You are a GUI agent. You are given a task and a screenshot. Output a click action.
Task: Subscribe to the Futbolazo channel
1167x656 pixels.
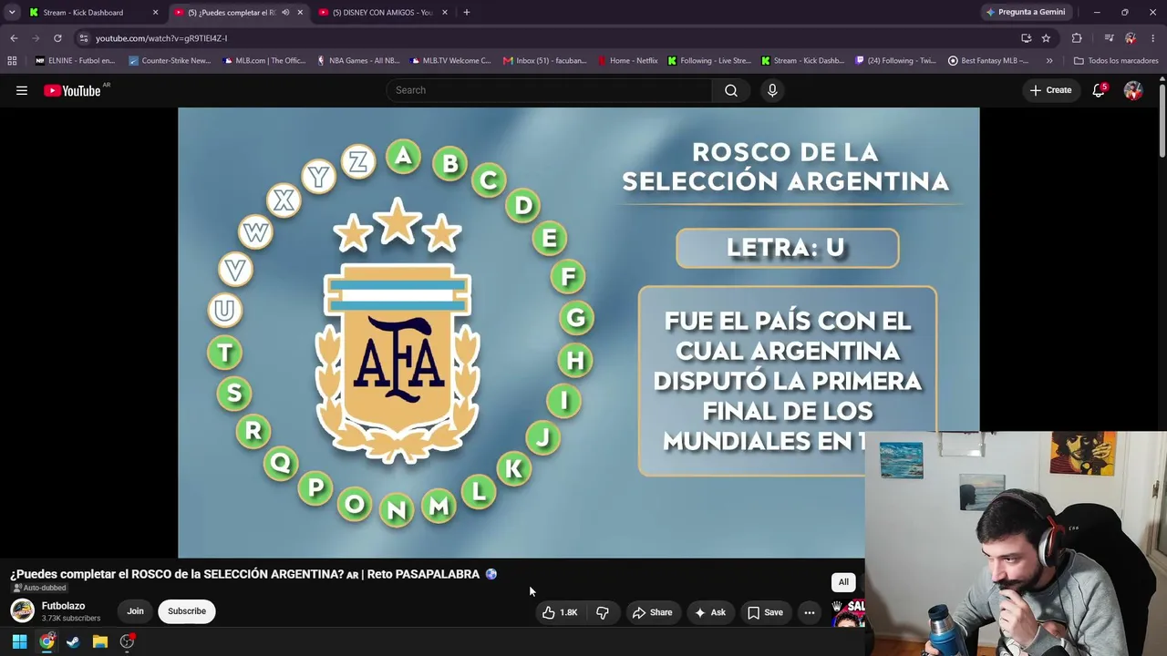187,611
